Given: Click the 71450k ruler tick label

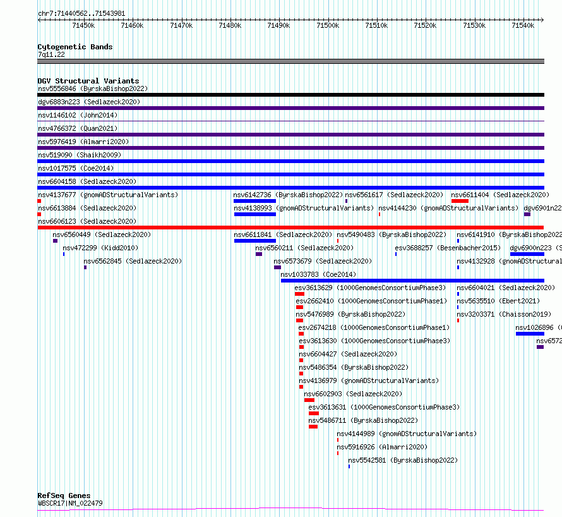Looking at the screenshot, I should point(83,25).
